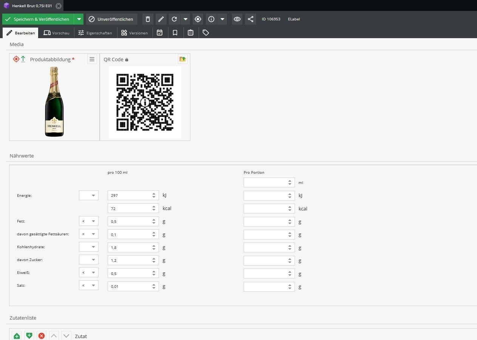Open the tags tab icon
This screenshot has width=477, height=340.
(205, 33)
